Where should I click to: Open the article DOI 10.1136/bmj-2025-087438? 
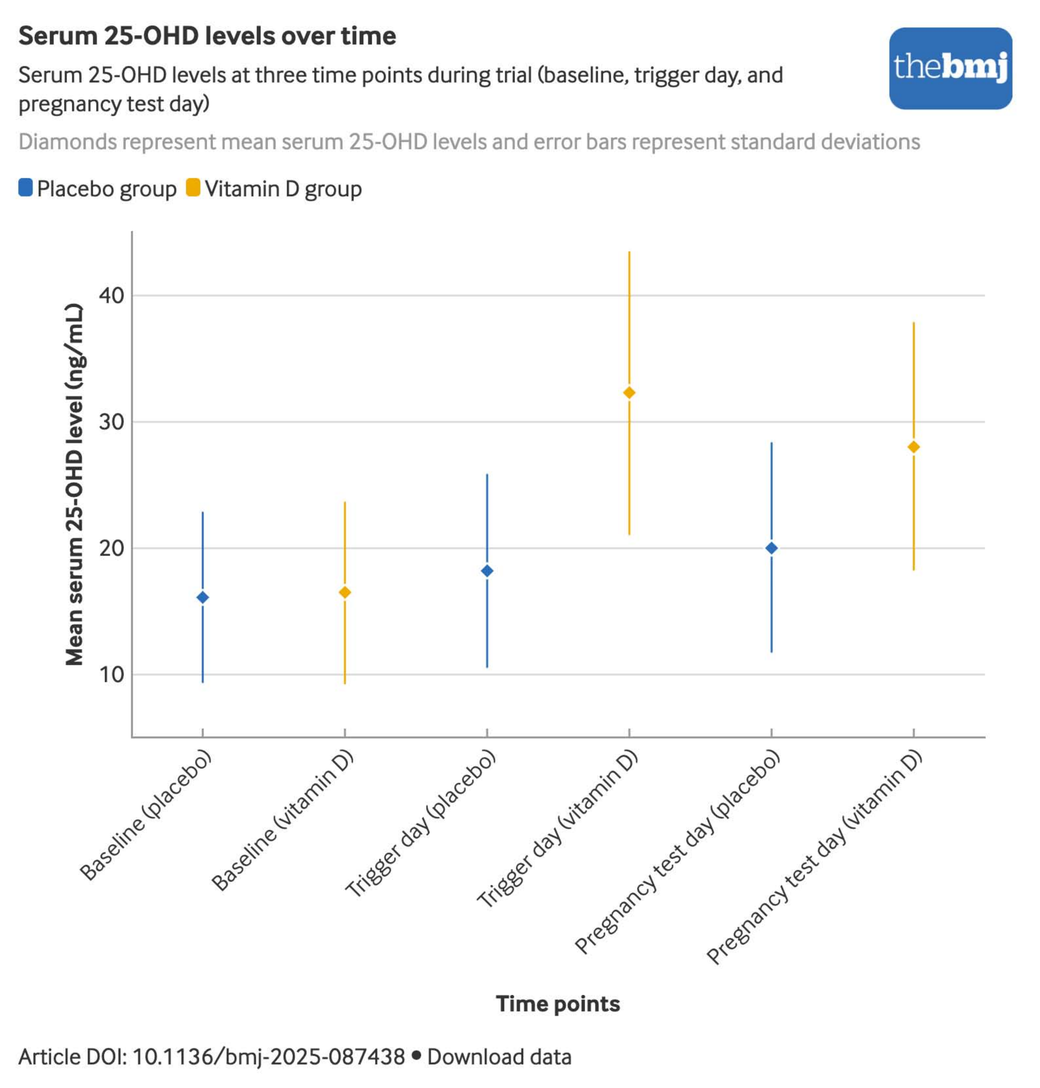pos(268,1056)
